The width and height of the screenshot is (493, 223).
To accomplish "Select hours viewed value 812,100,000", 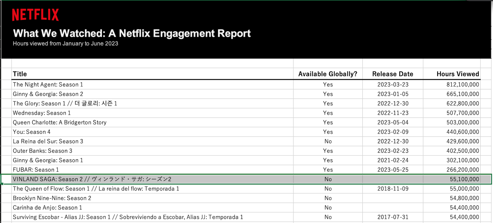I will pos(452,84).
